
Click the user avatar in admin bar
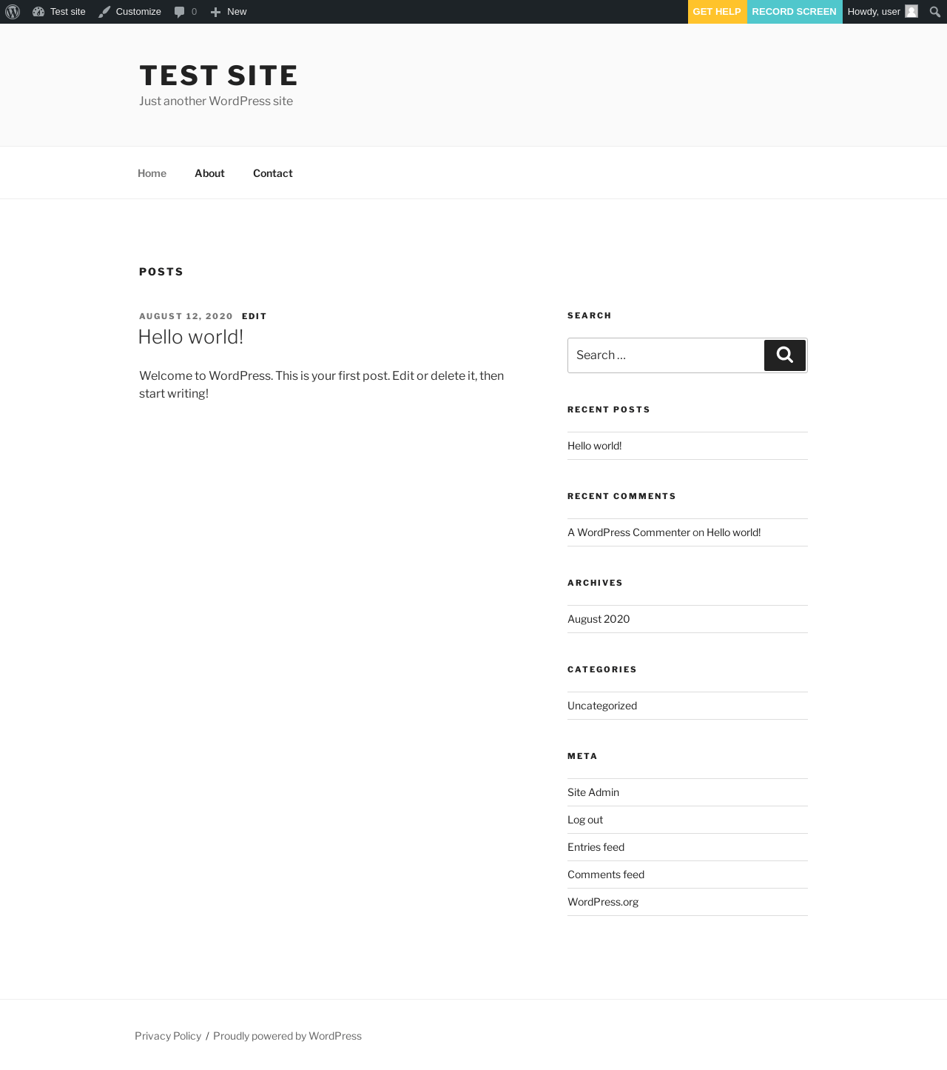point(911,12)
